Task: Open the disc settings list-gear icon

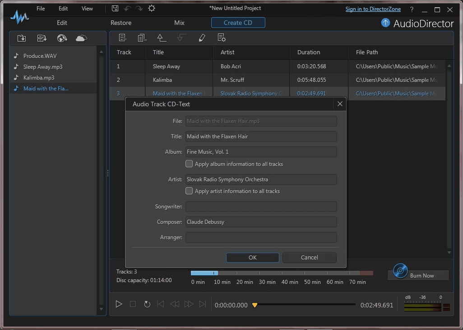Action: 222,38
